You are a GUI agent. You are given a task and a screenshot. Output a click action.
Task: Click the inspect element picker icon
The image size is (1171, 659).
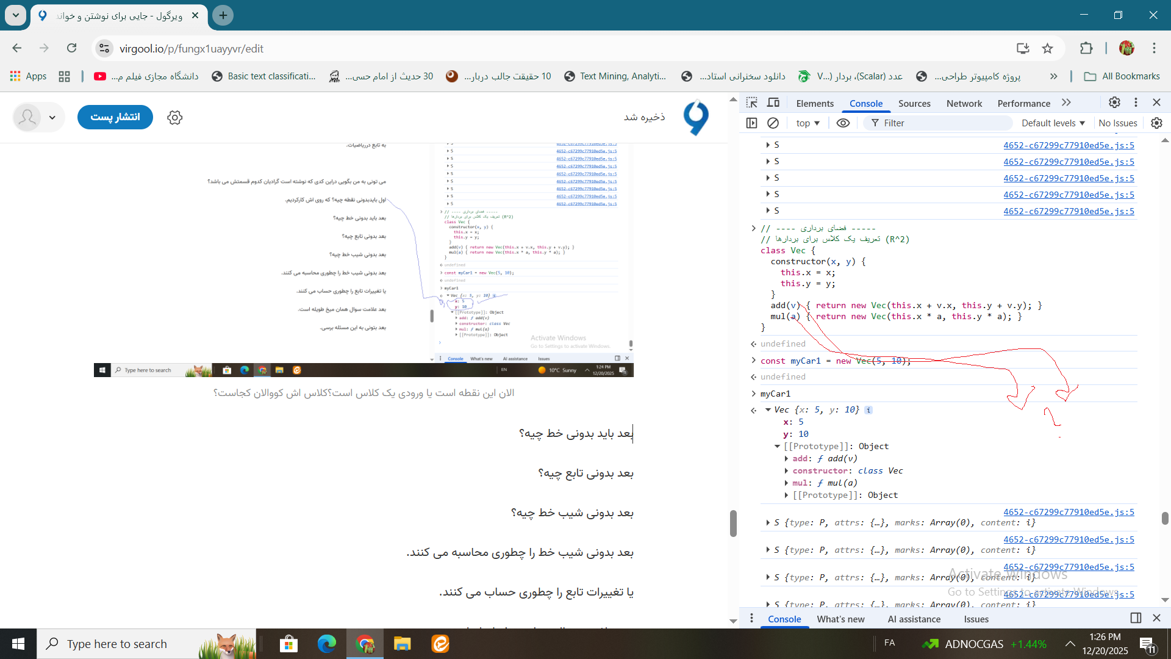coord(752,103)
